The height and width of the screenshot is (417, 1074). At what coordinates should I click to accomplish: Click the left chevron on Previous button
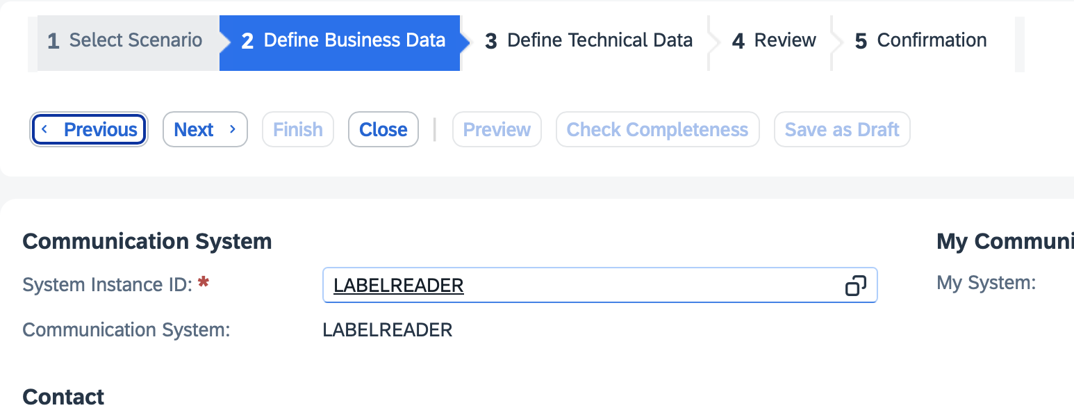45,130
